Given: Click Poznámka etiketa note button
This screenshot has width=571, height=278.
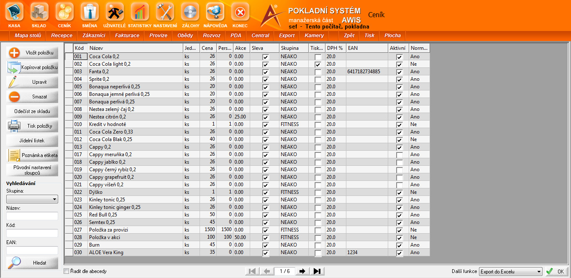Looking at the screenshot, I should [32, 155].
